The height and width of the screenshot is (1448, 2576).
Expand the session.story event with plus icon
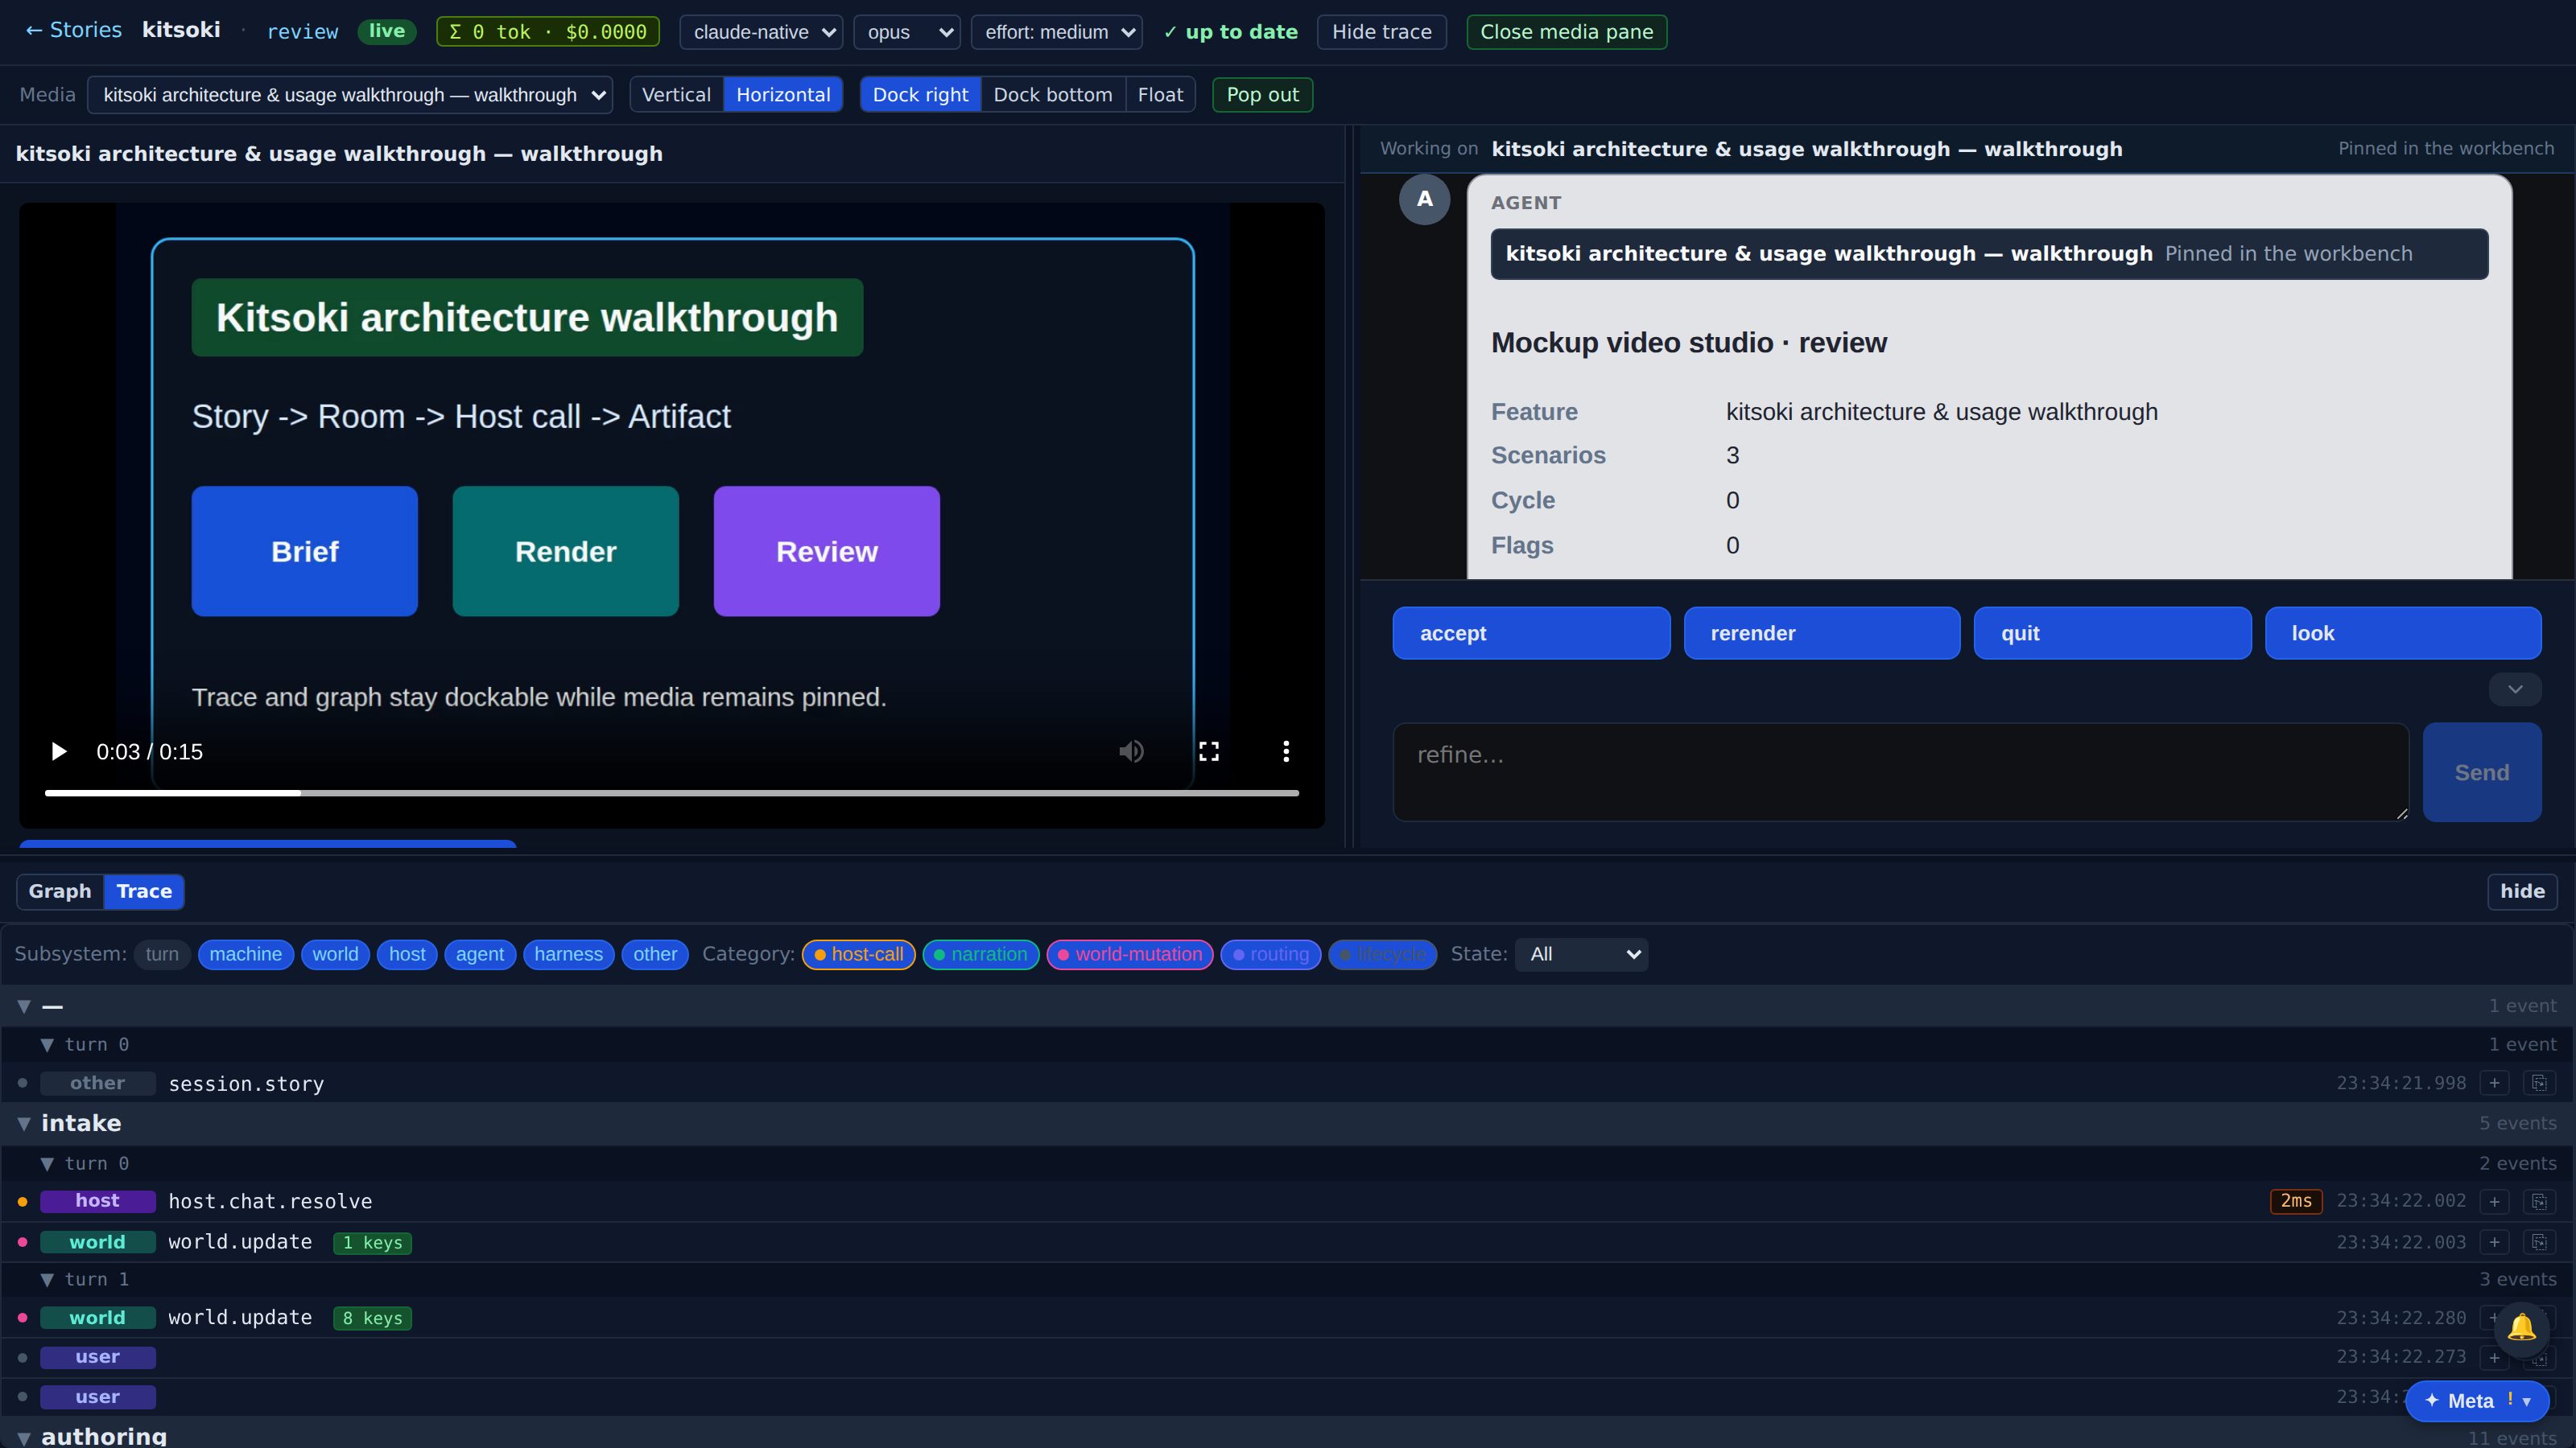(x=2495, y=1084)
